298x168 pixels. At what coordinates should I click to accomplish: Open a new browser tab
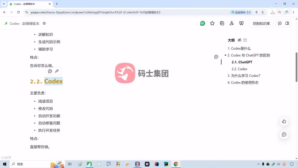pyautogui.click(x=57, y=4)
